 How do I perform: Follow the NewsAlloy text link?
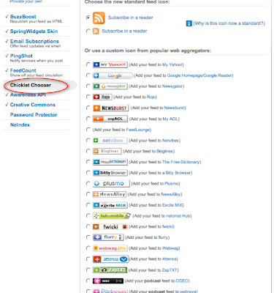171,194
